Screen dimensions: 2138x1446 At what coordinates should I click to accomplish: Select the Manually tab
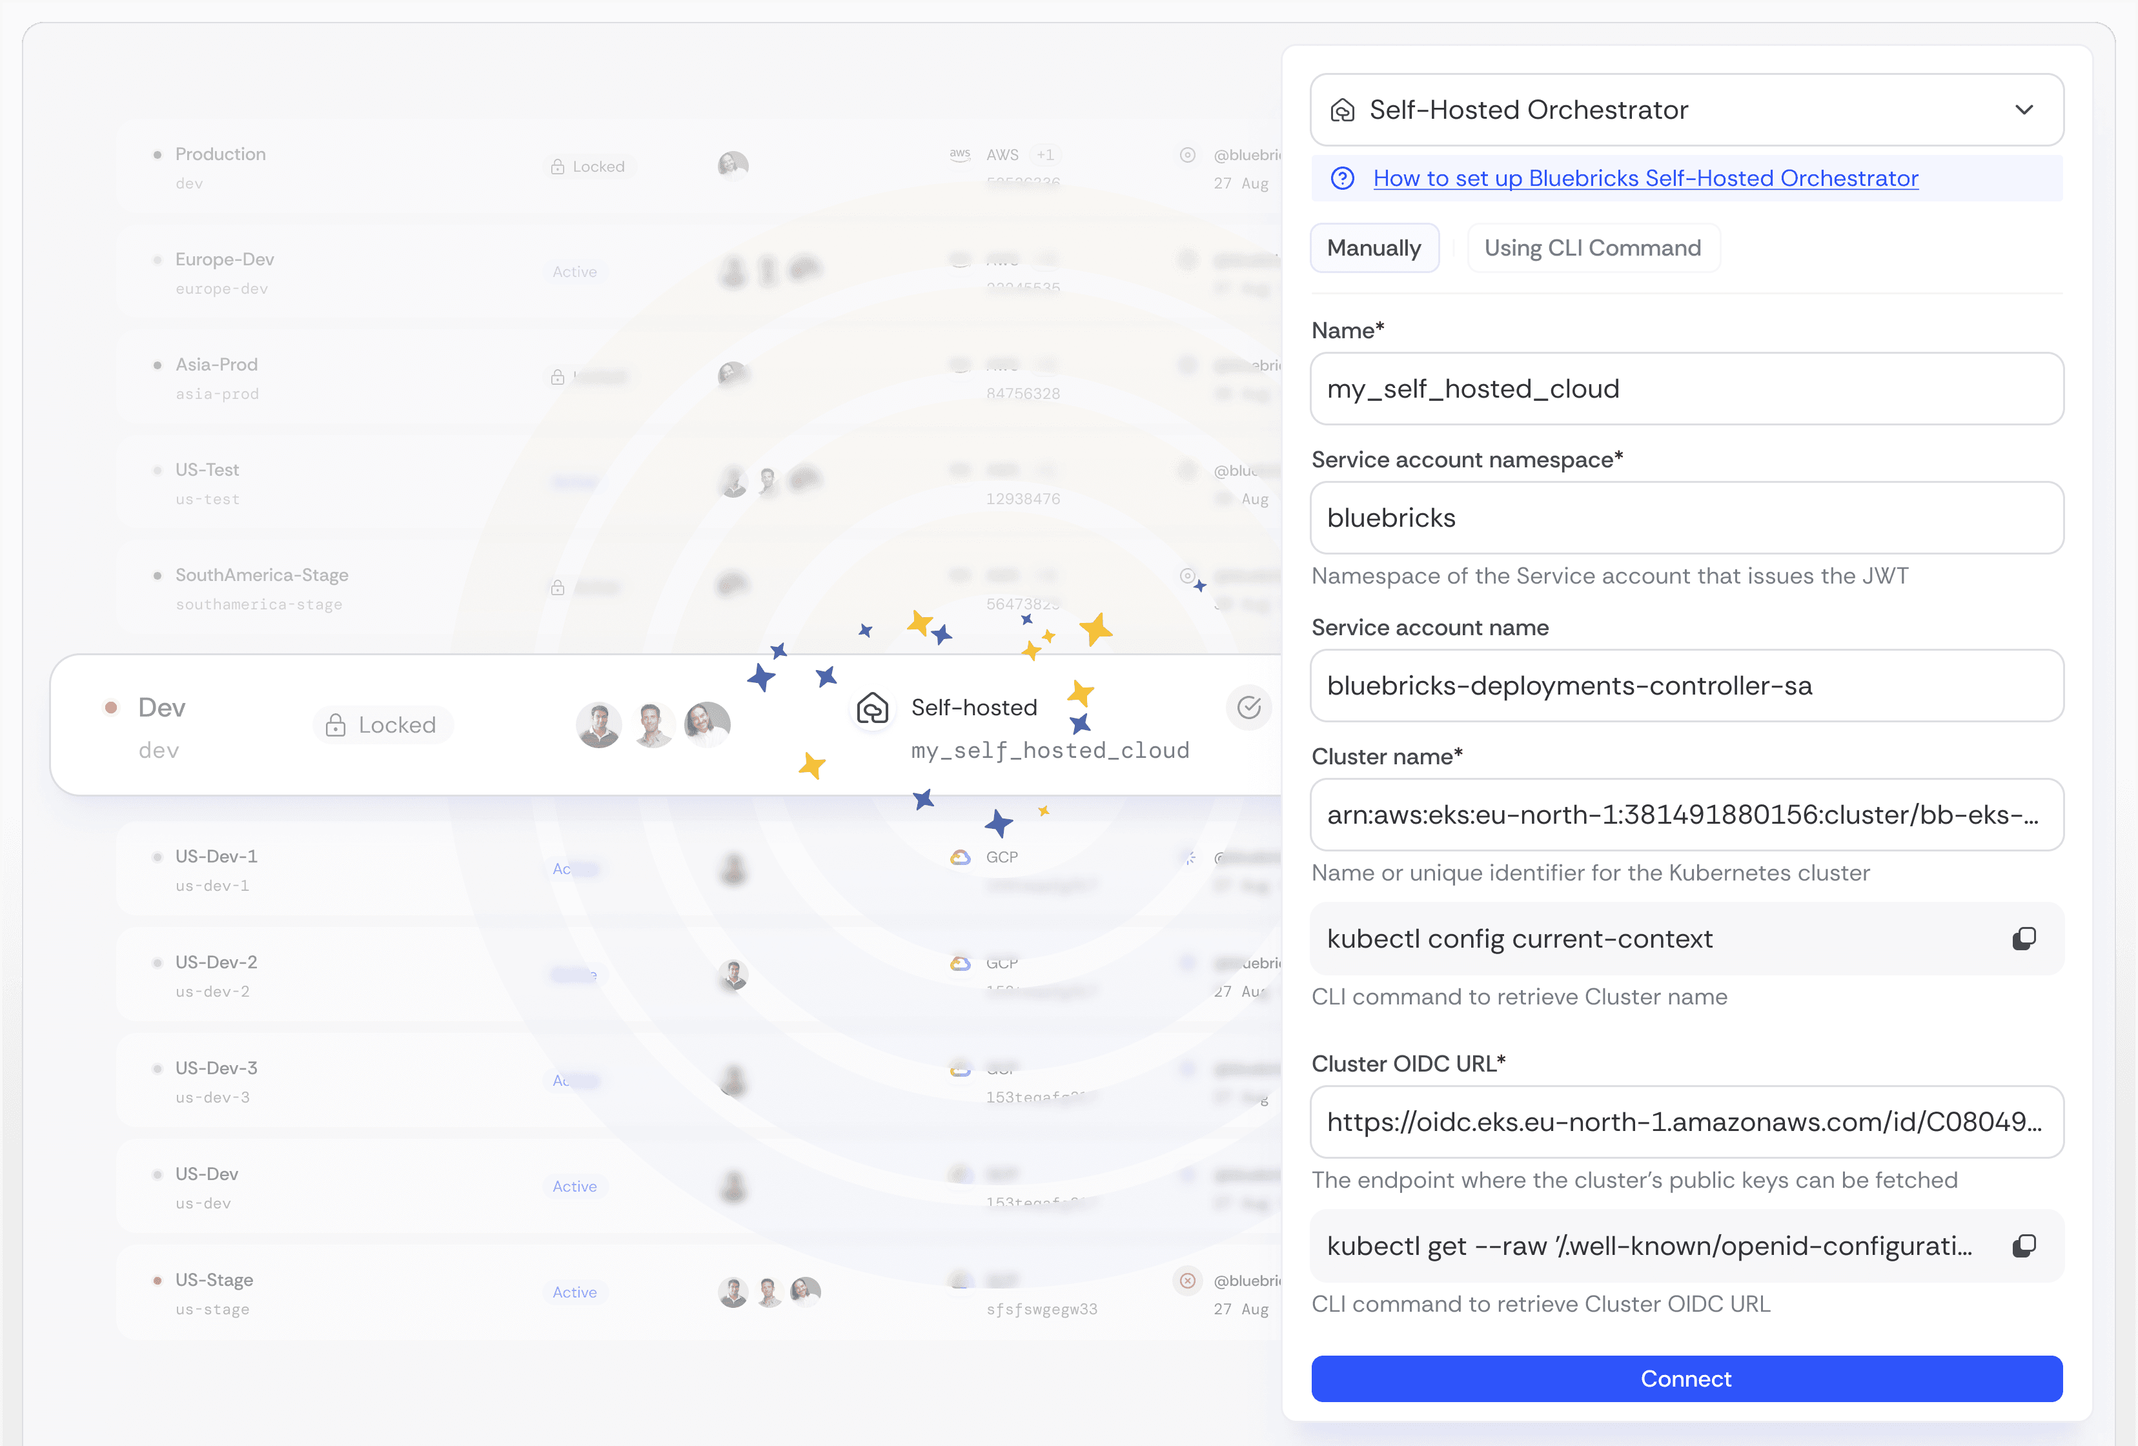(1374, 247)
